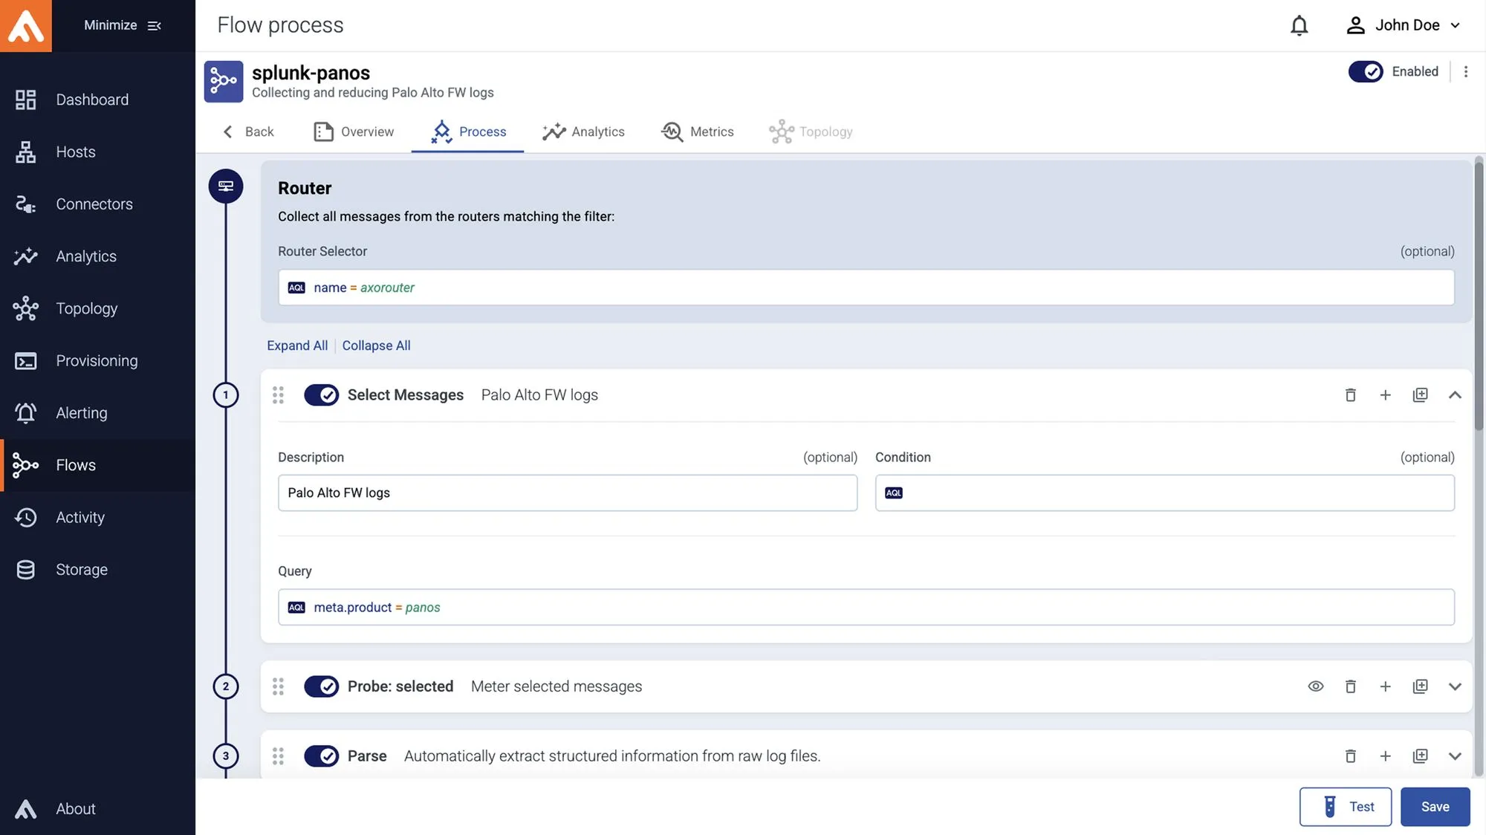The image size is (1486, 835).
Task: Delete the Select Messages step
Action: pyautogui.click(x=1350, y=395)
